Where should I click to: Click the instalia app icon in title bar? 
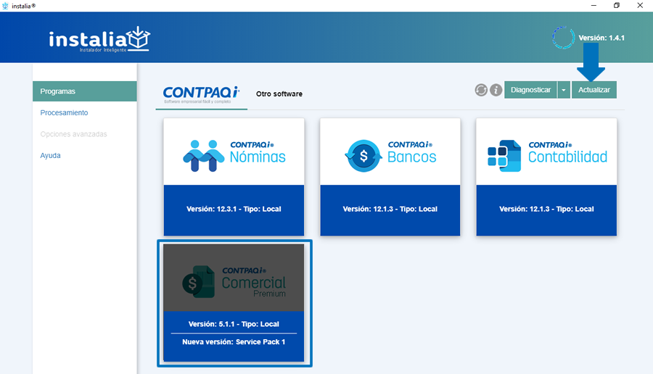(5, 6)
